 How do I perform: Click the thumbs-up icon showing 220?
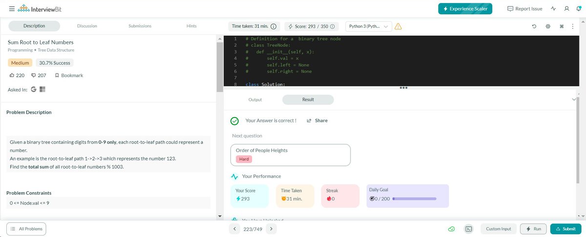[x=12, y=76]
